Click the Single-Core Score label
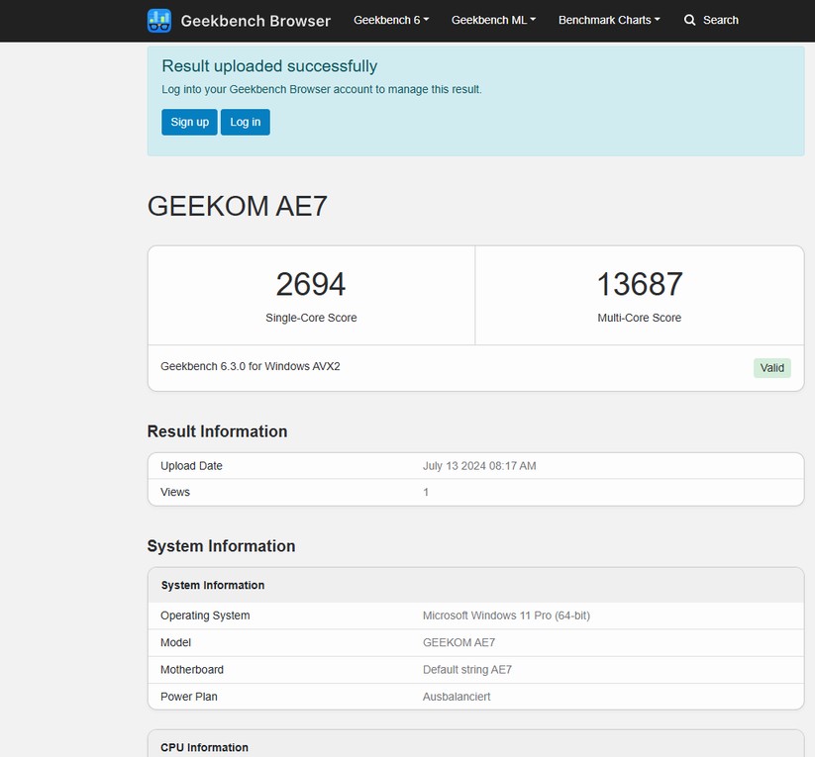Image resolution: width=815 pixels, height=757 pixels. [311, 318]
